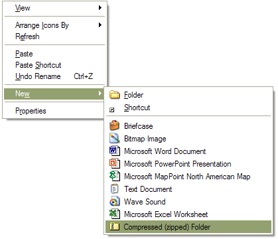Screen dimensions: 278x239
Task: Create a new Briefcase
Action: 188,125
